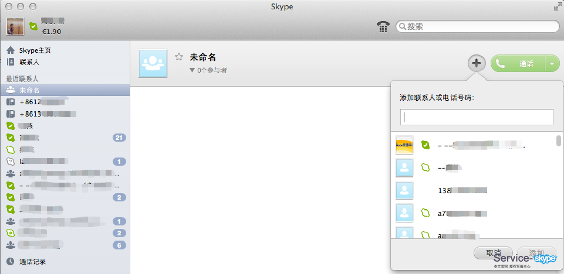564x274 pixels.
Task: Toggle the favorite star next to 未命名
Action: click(179, 57)
